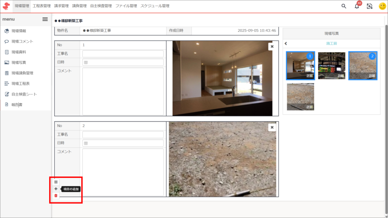Click the smiley user avatar
Screen dimensions: 388x218
pos(382,6)
